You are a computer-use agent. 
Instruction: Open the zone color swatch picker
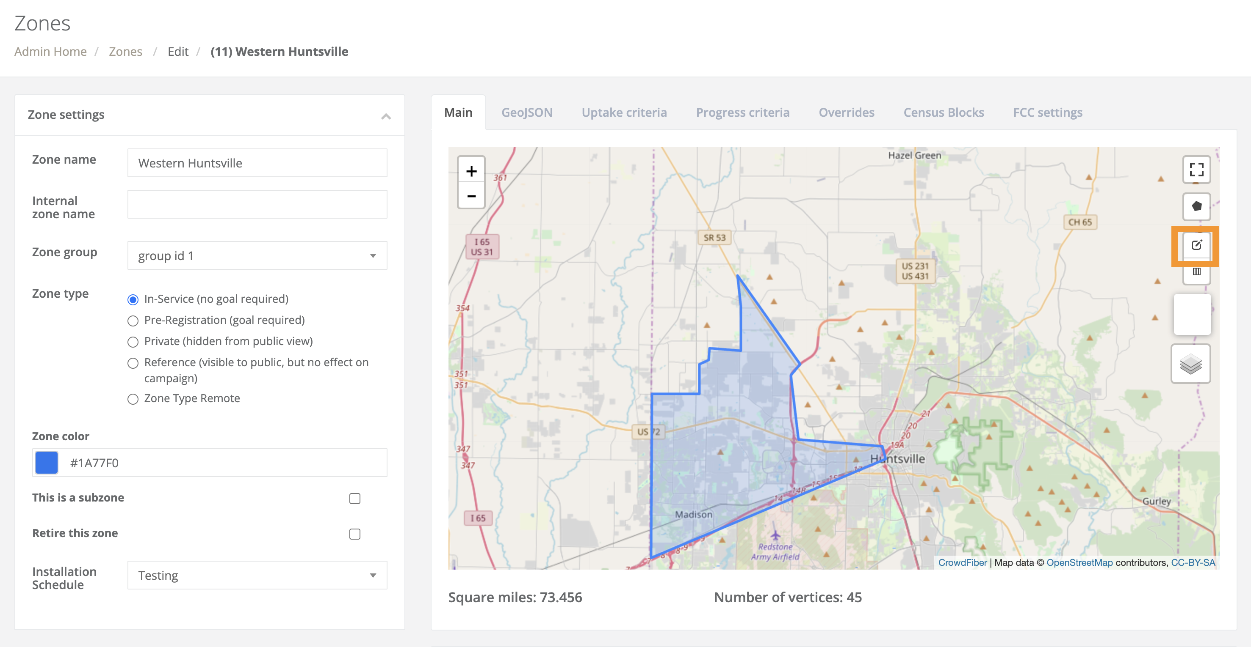point(46,463)
